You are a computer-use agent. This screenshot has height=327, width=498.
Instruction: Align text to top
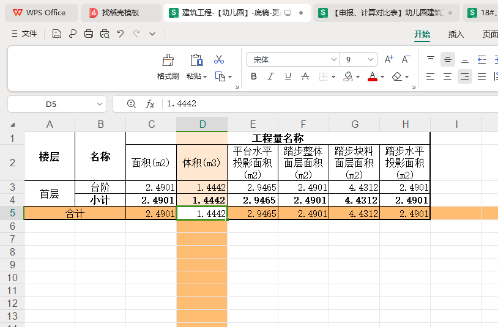click(x=431, y=59)
